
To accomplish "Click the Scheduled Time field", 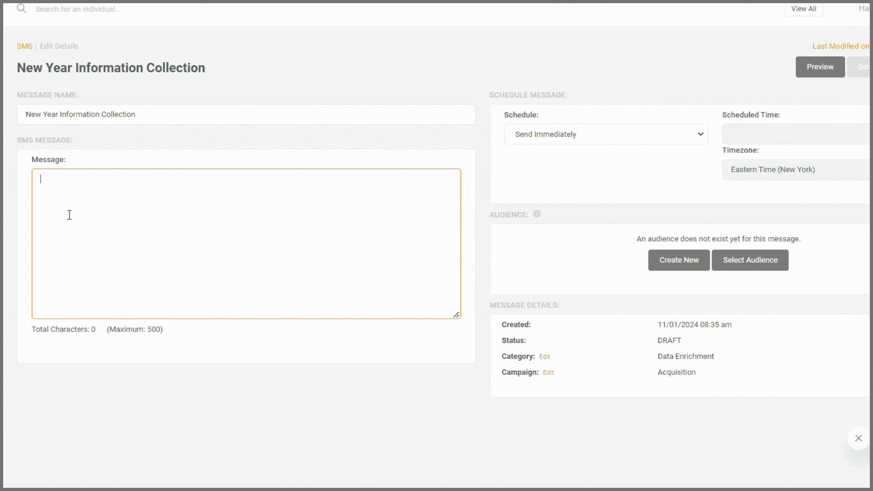I will click(795, 134).
